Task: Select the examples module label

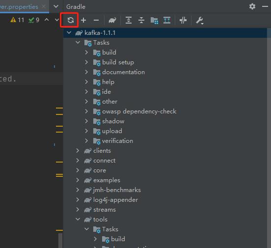Action: [107, 180]
